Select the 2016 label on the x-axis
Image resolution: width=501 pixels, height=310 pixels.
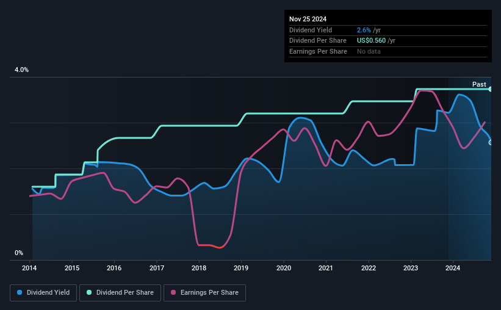tap(114, 268)
